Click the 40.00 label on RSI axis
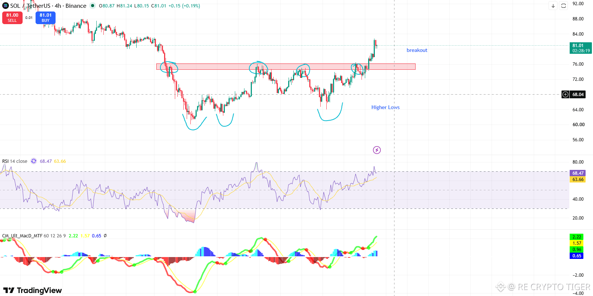 tap(578, 199)
